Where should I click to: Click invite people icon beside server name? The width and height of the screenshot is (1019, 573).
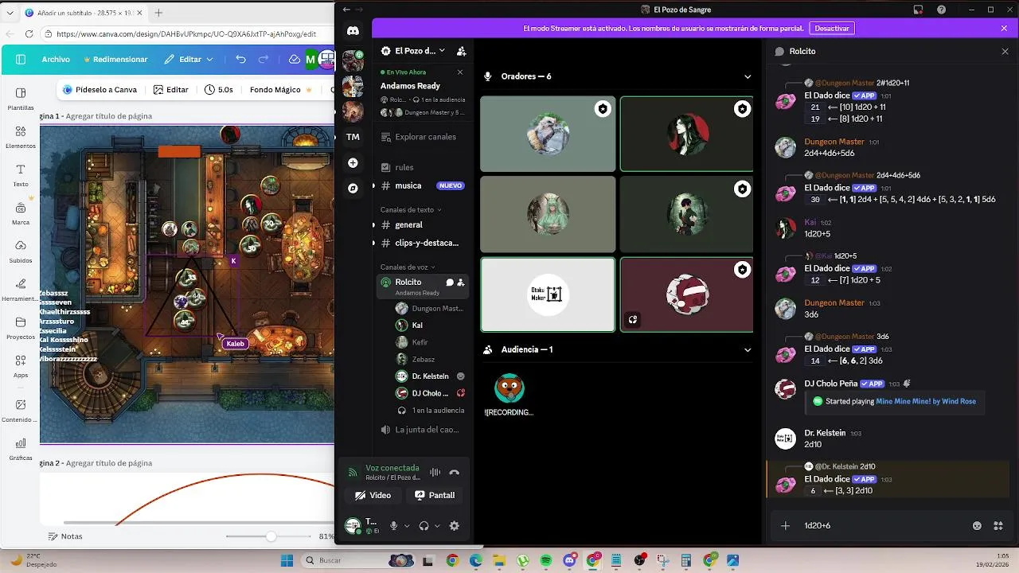point(461,51)
